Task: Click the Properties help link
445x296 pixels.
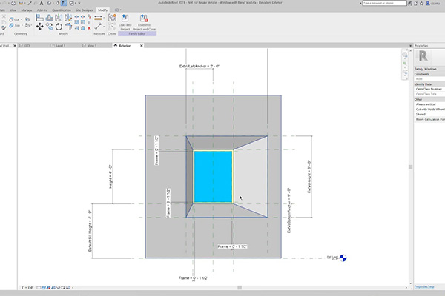Action: pyautogui.click(x=424, y=286)
